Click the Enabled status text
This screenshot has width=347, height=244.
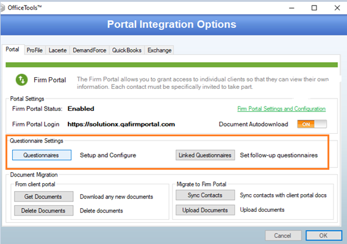click(80, 109)
